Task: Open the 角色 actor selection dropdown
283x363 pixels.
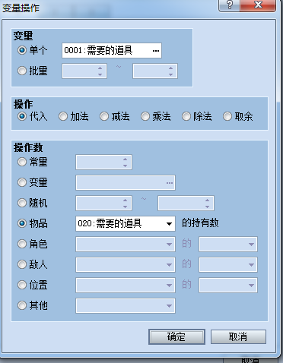Action: point(126,244)
